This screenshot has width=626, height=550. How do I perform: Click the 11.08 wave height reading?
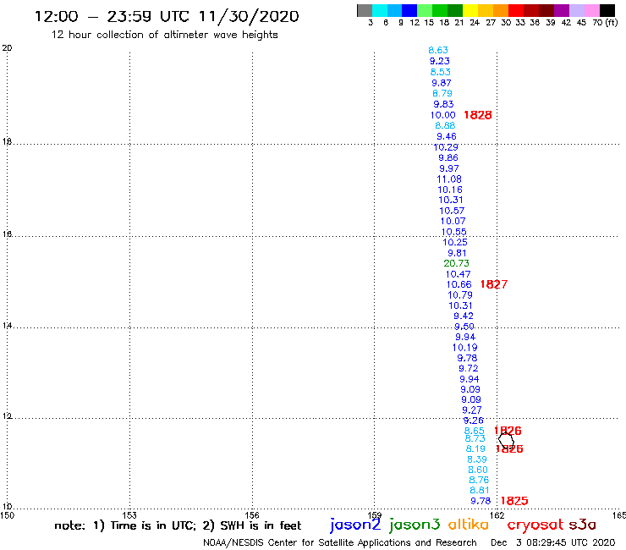(449, 179)
